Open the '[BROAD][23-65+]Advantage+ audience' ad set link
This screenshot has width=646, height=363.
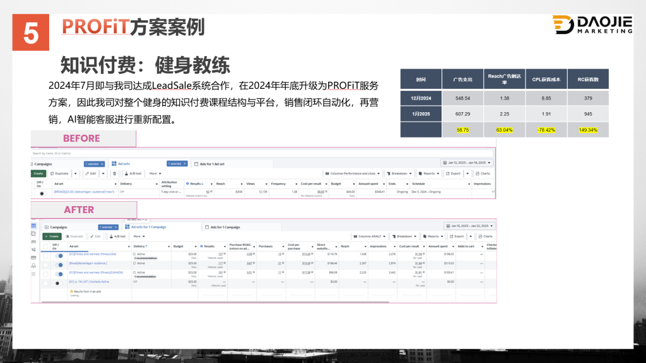pos(84,192)
